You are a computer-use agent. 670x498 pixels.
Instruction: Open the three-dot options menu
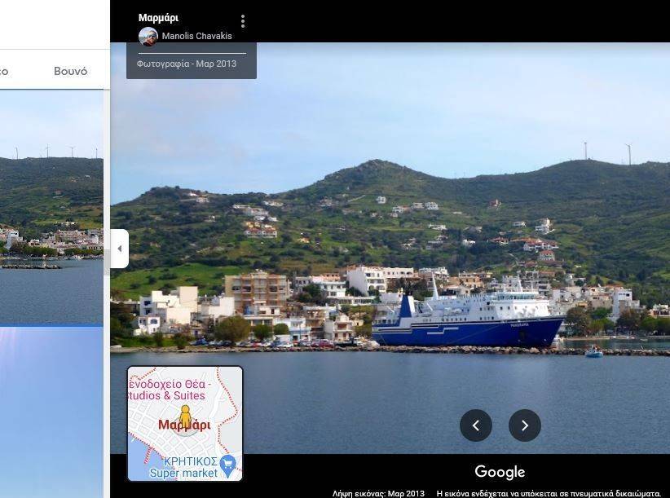[243, 22]
